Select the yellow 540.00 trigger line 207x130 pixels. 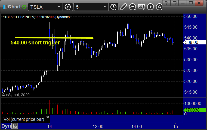tap(54, 38)
